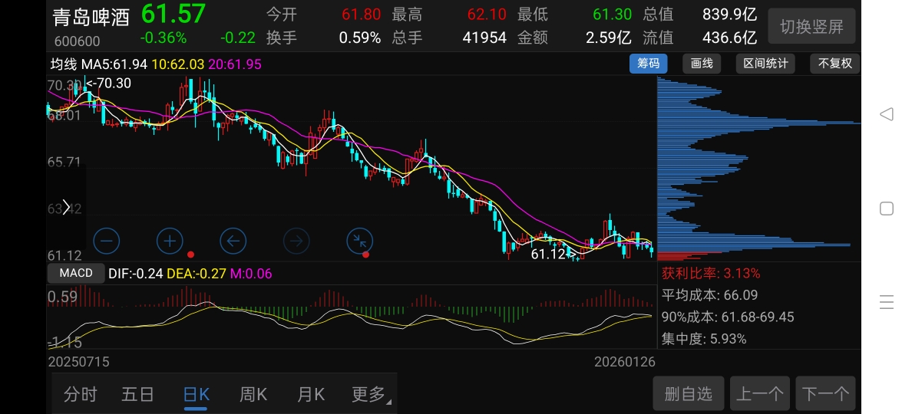Open 区间统计 range statistics

(x=765, y=64)
